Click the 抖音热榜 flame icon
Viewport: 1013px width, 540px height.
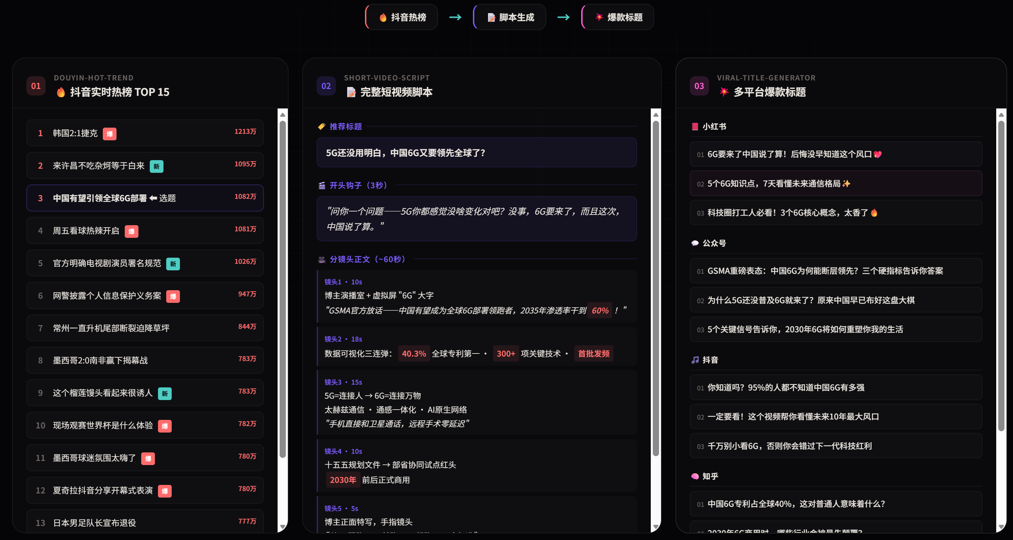[x=383, y=17]
